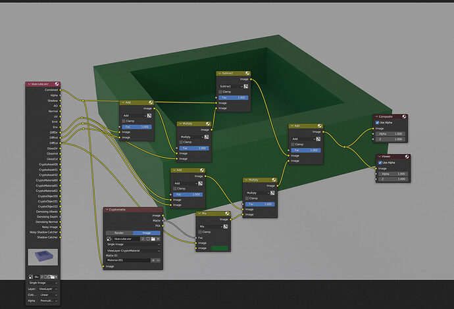Toggle the preview icon on the blue-cube.exr node header
The height and width of the screenshot is (309, 454).
pos(57,84)
